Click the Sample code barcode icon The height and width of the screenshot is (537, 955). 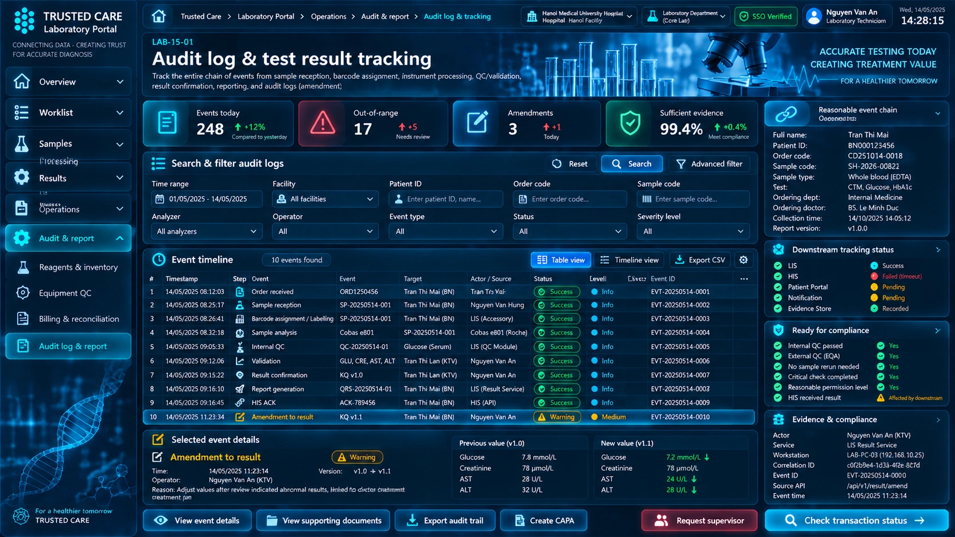pos(647,199)
